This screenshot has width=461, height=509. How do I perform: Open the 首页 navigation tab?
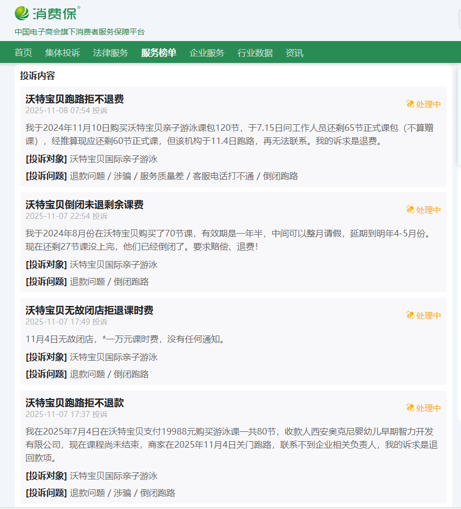coord(23,53)
